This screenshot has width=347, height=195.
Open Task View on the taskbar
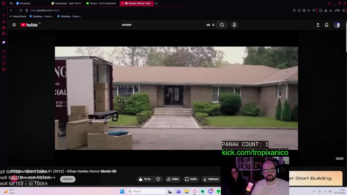pos(170,191)
